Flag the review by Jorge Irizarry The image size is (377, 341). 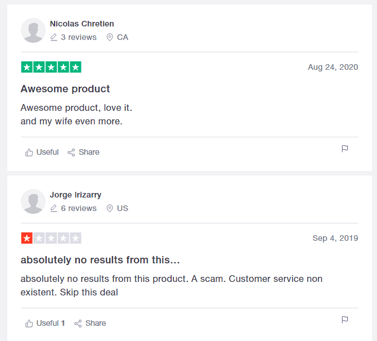345,320
